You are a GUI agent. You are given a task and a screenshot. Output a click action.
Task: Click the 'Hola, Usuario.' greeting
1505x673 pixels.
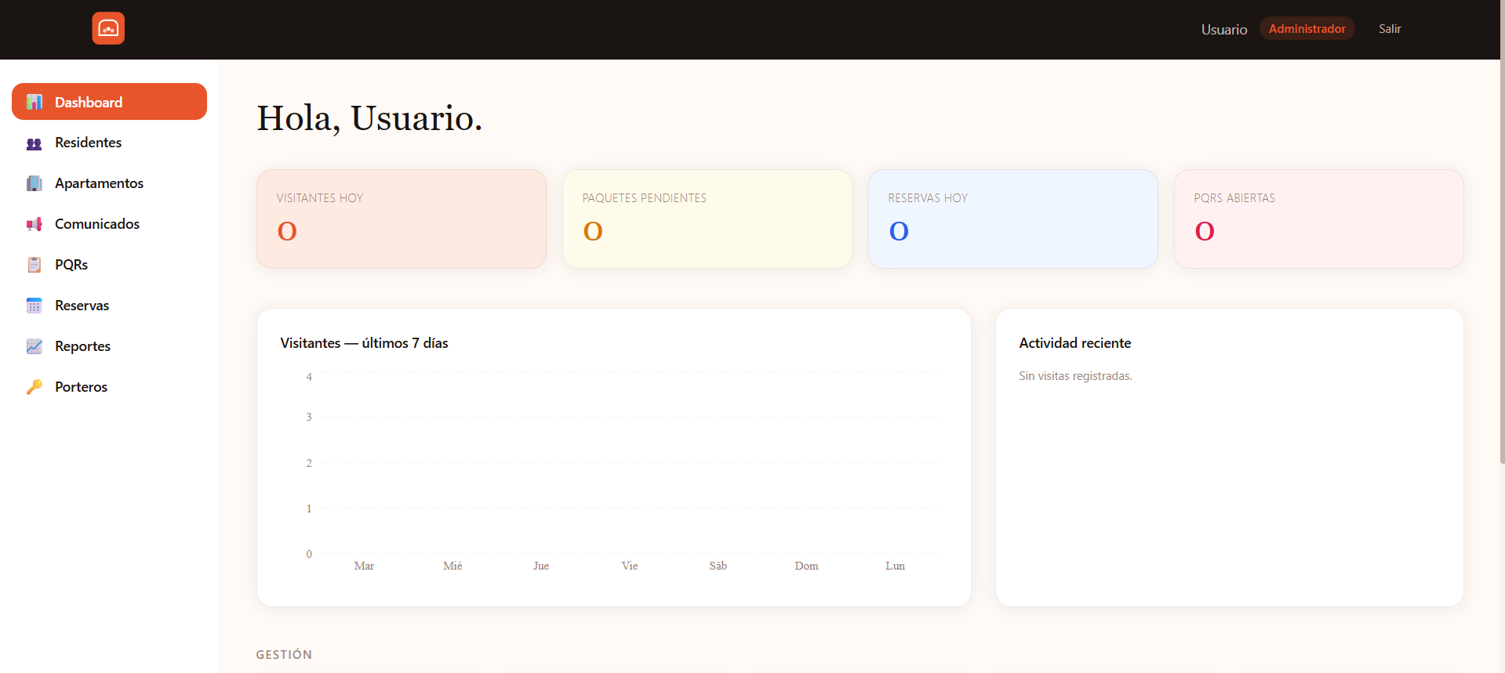click(x=369, y=118)
